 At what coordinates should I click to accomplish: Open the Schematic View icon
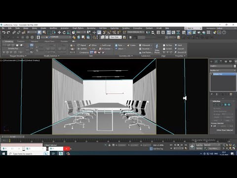tap(178, 33)
